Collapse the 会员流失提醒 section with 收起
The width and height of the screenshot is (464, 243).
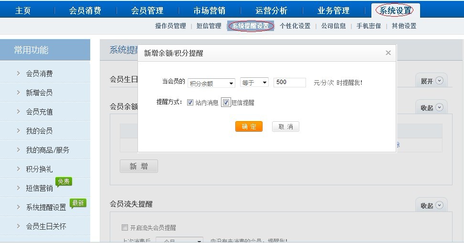click(x=431, y=206)
